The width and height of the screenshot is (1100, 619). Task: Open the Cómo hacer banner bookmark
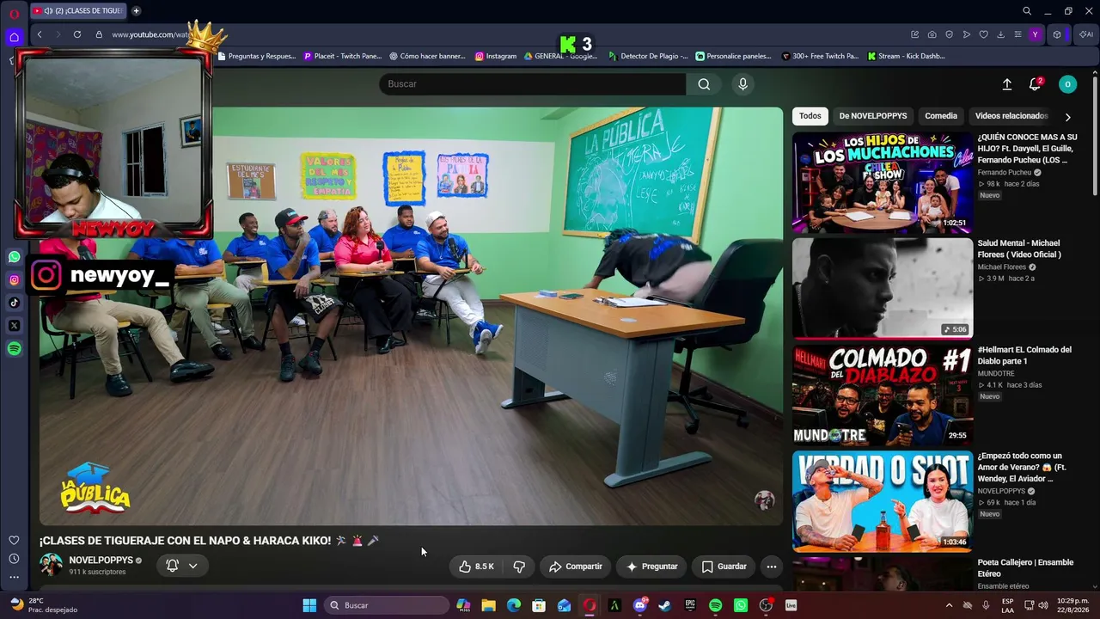click(x=427, y=57)
